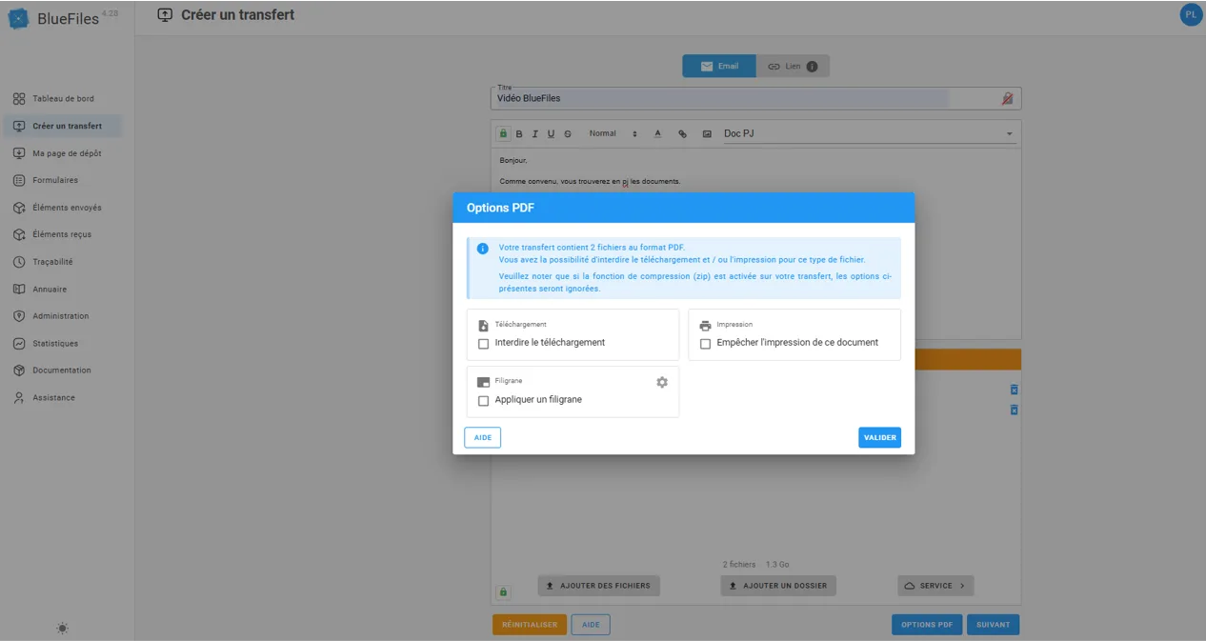Expand the SERVICE button menu

tap(935, 586)
